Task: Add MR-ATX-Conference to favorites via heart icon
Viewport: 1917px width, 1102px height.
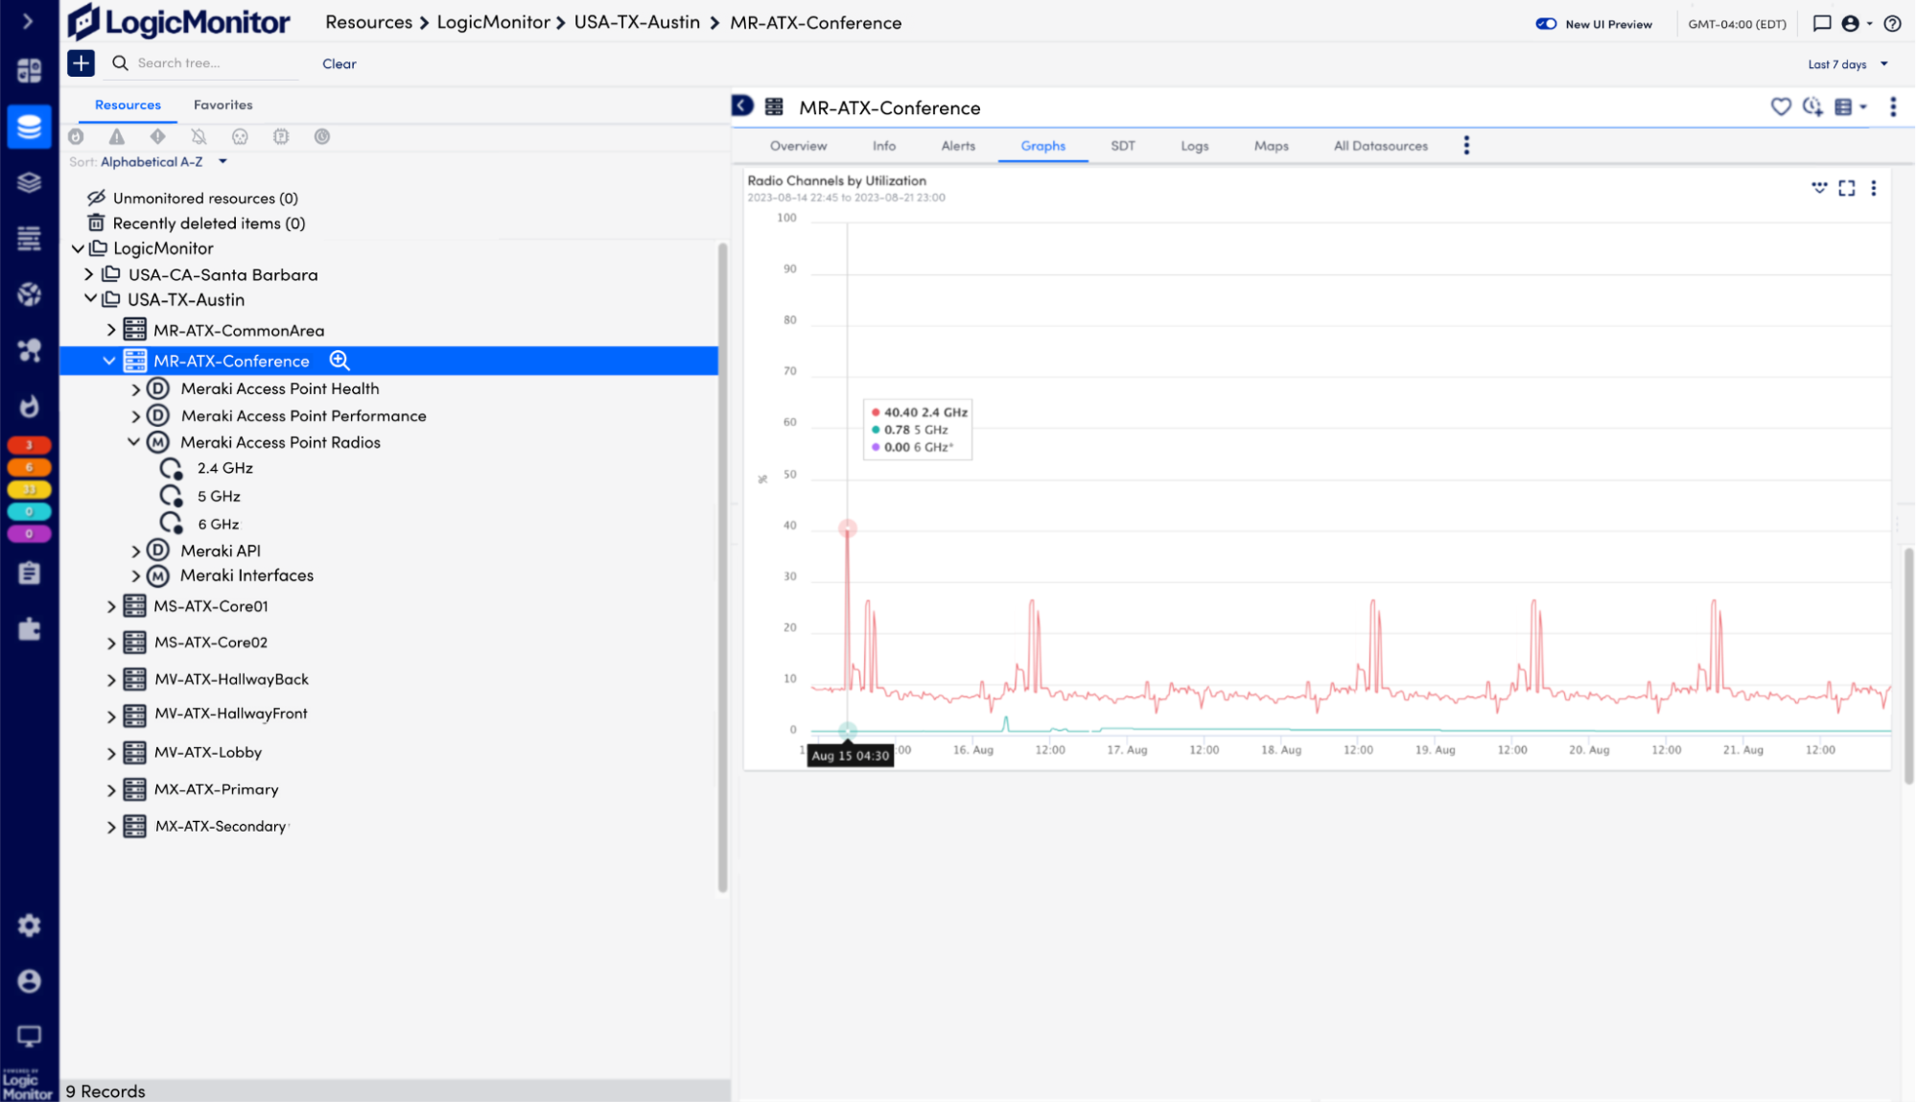Action: [x=1781, y=107]
